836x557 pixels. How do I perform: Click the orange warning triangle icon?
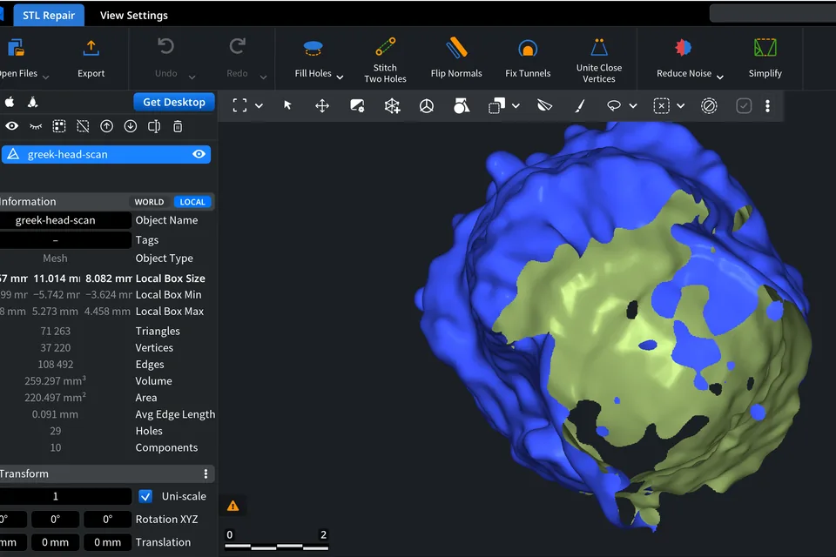click(x=233, y=506)
